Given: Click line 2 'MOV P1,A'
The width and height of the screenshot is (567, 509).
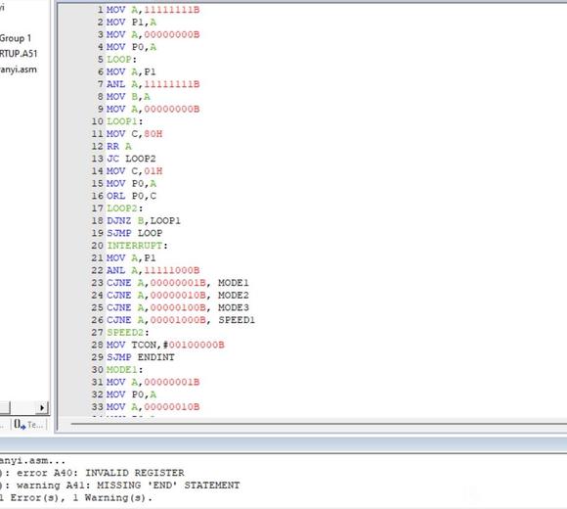Looking at the screenshot, I should [131, 23].
